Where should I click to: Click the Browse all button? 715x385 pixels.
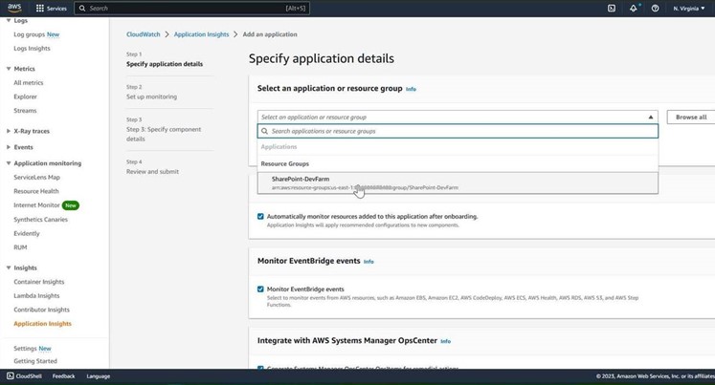tap(691, 117)
